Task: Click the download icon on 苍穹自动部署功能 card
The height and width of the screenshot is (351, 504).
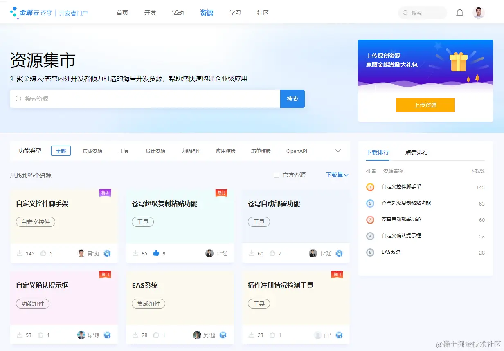Action: point(252,253)
